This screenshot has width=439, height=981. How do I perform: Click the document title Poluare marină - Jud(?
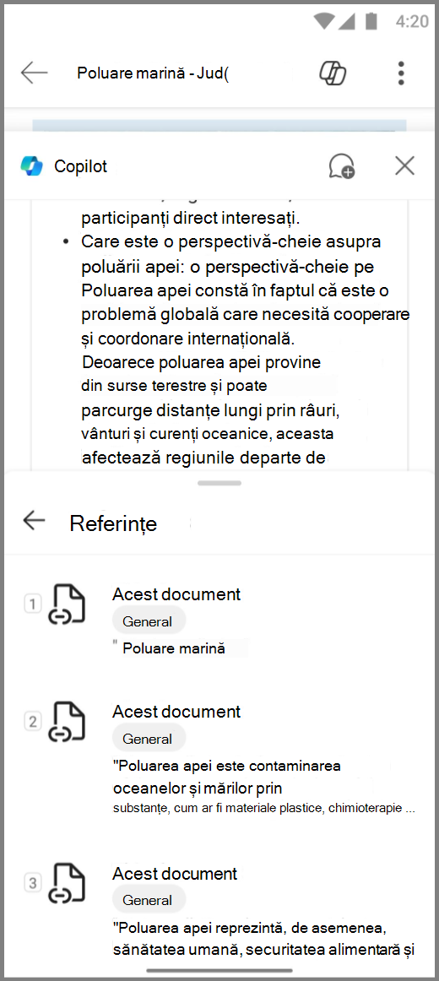point(153,73)
